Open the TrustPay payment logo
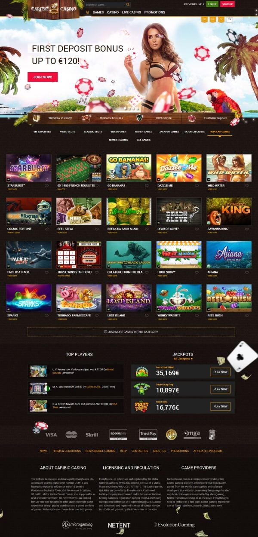 pyautogui.click(x=148, y=435)
